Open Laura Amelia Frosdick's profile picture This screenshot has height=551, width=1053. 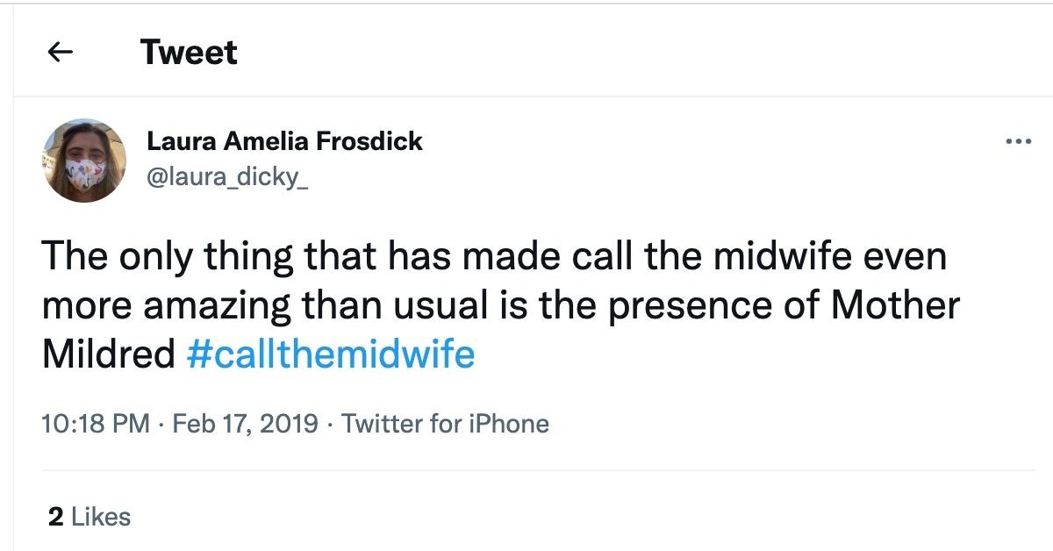point(84,161)
